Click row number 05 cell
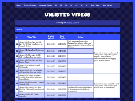This screenshot has height=101, width=135. (x=17, y=66)
